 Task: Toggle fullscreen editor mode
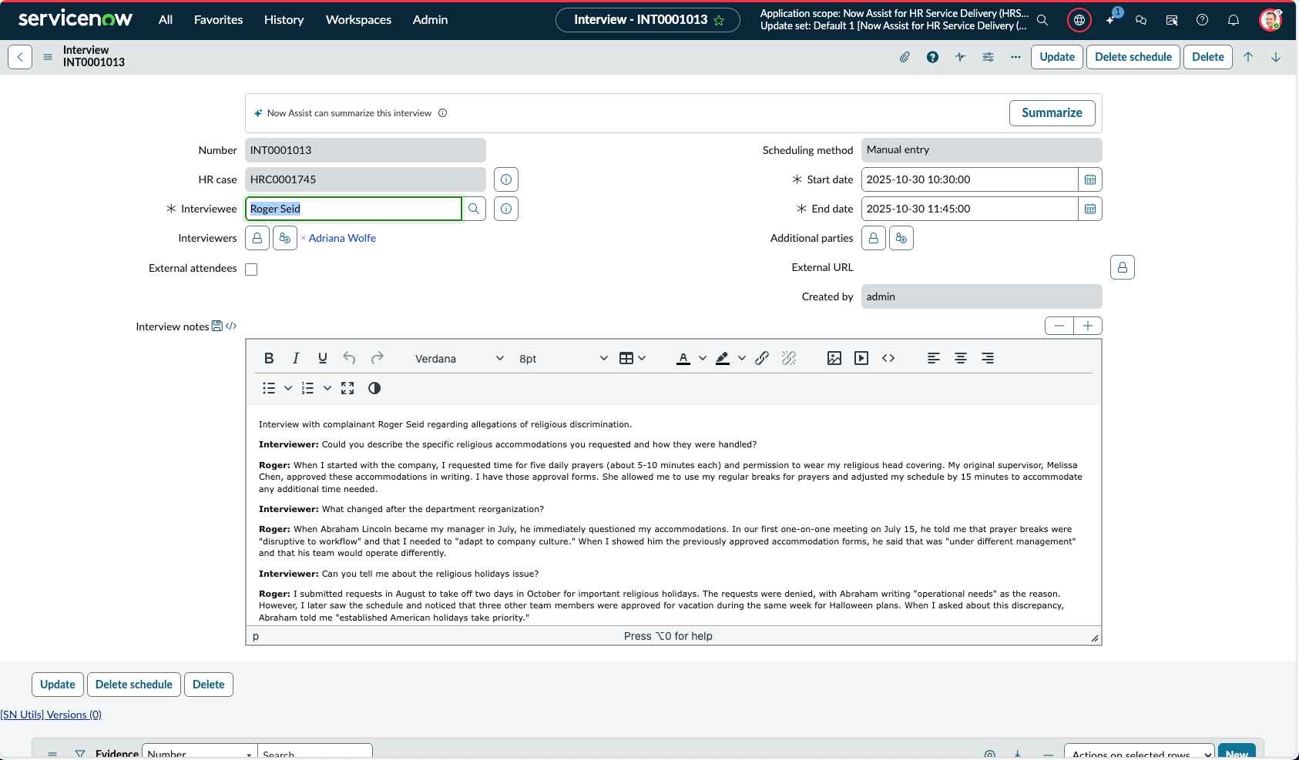(347, 388)
